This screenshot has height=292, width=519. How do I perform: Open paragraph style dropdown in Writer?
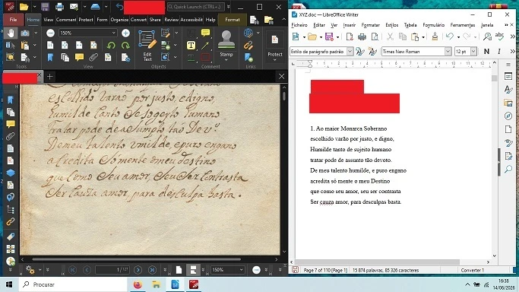(350, 51)
